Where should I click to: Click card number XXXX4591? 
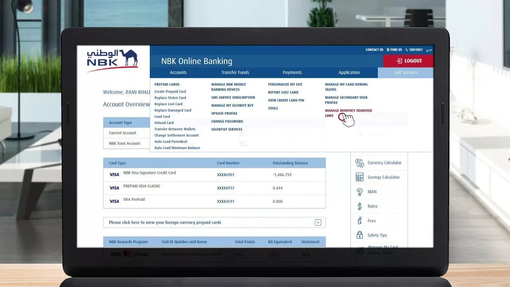226,202
